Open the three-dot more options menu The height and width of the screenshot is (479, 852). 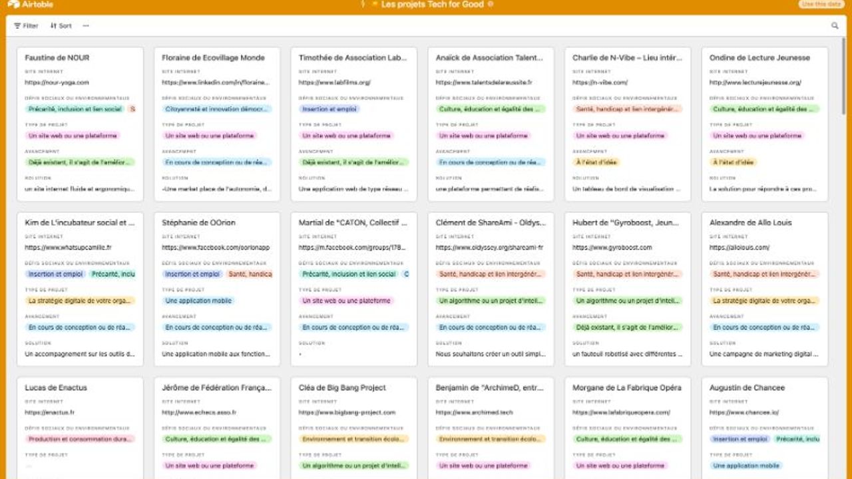pos(86,26)
